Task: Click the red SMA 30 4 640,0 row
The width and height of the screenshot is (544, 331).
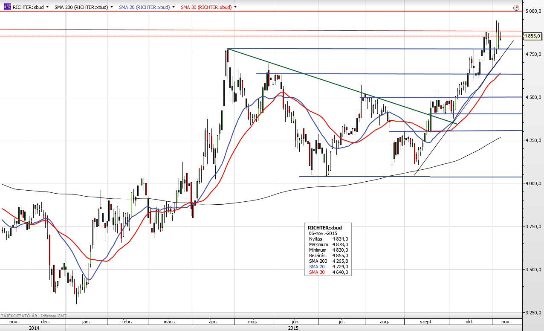Action: click(x=328, y=272)
